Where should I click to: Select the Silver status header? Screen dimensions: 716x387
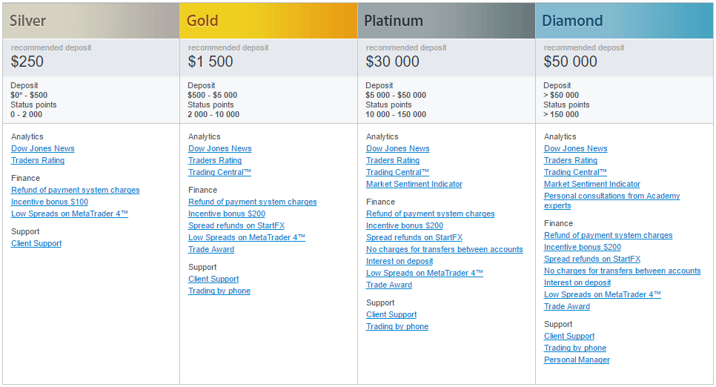coord(91,21)
